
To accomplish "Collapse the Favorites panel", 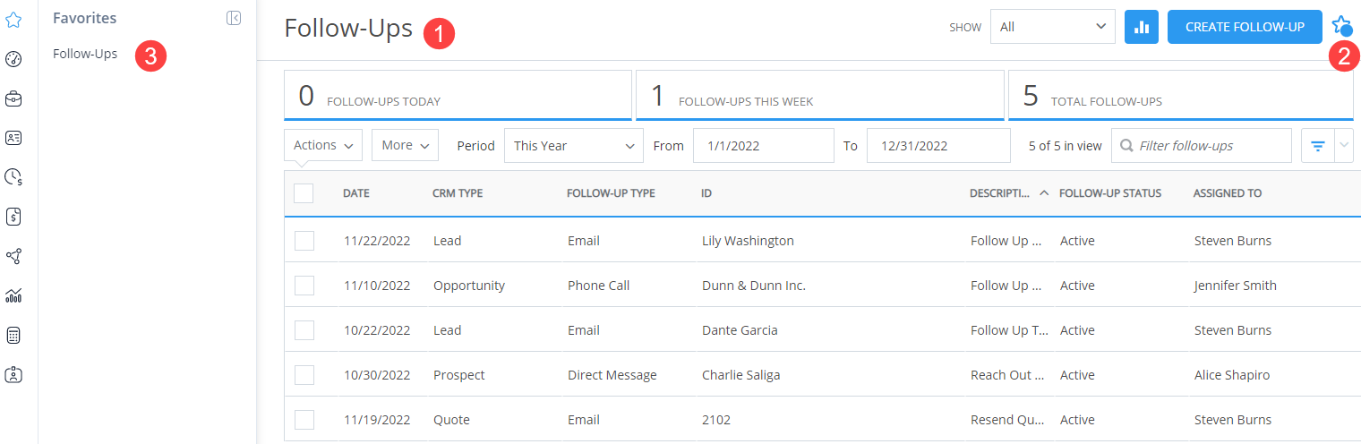I will point(234,18).
